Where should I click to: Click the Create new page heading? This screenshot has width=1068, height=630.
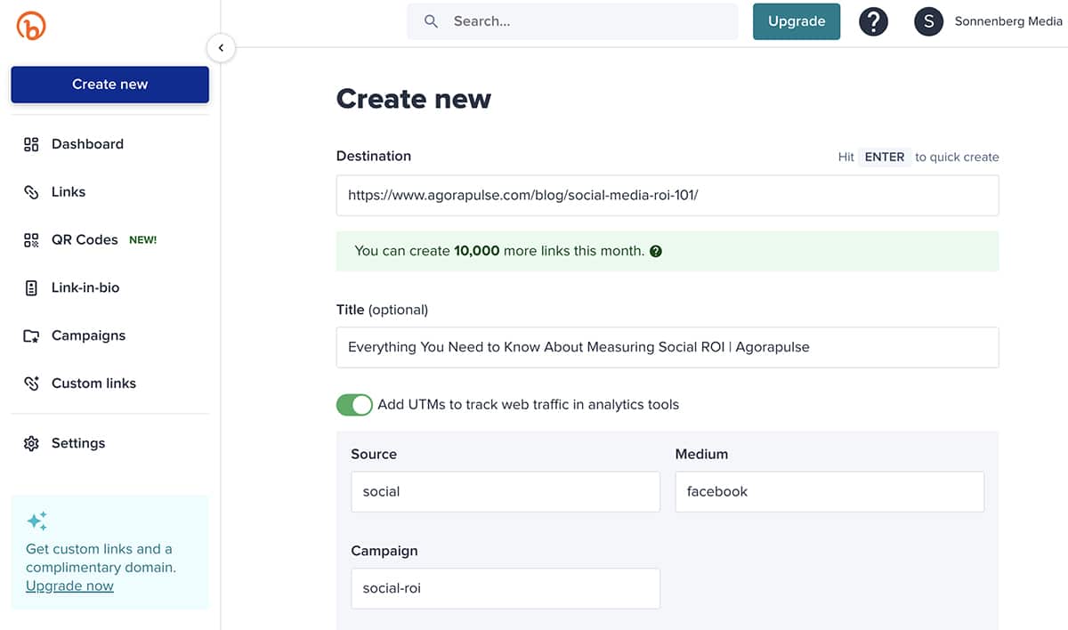414,98
